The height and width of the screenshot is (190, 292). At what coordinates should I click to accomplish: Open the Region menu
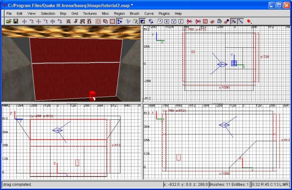tap(119, 13)
